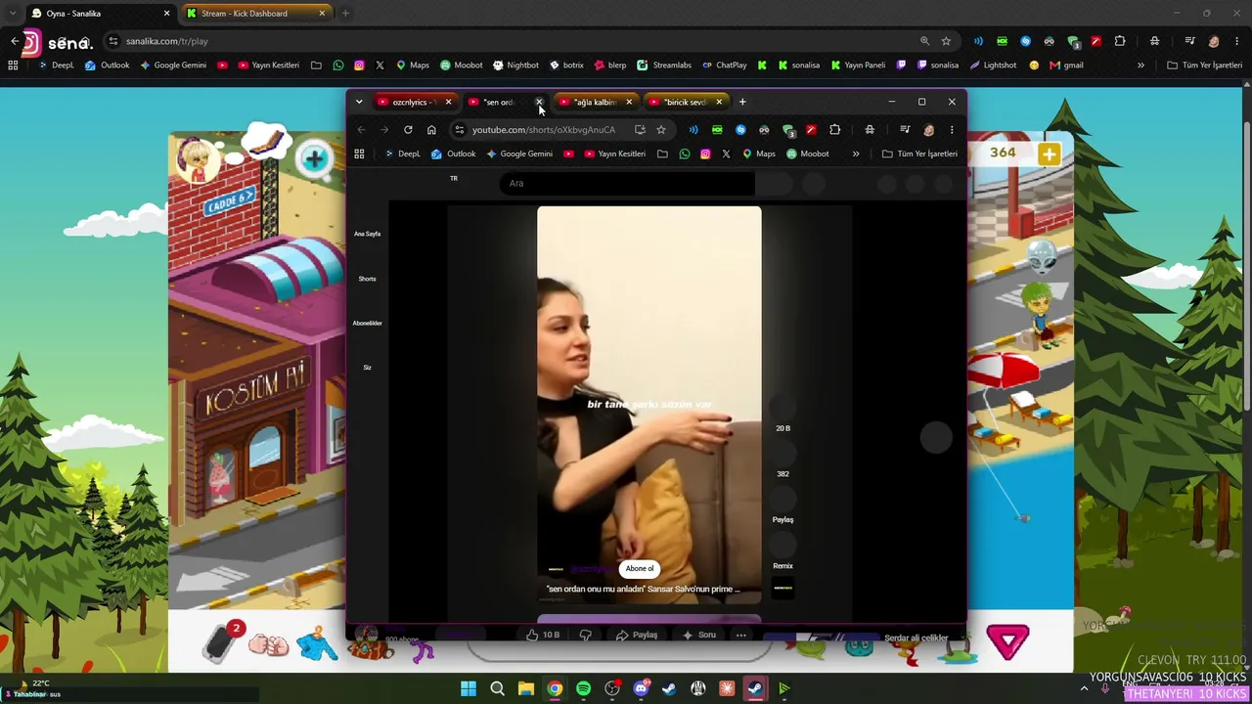Viewport: 1252px width, 704px height.
Task: Open the Extensions puzzle icon in YouTube window
Action: point(834,130)
